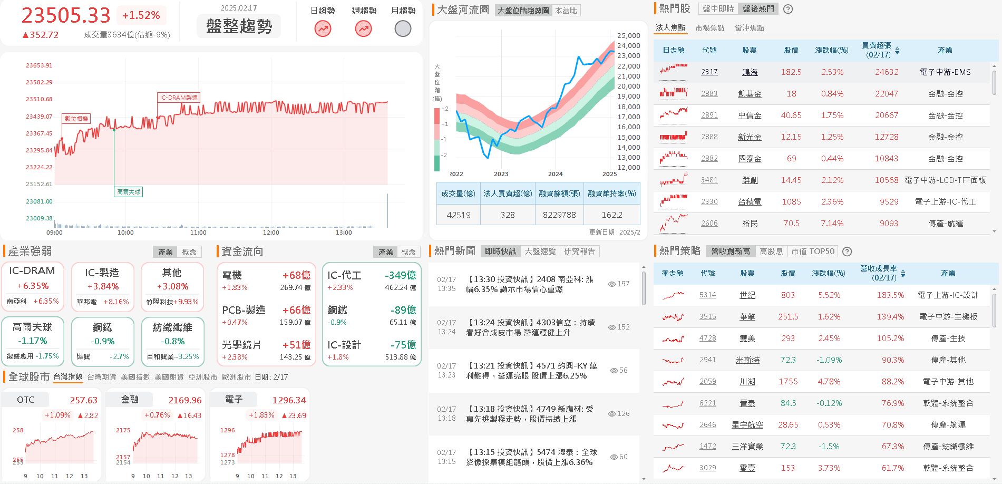Select 台灣指數 in 全球股市
Viewport: 1002px width, 484px height.
point(68,376)
